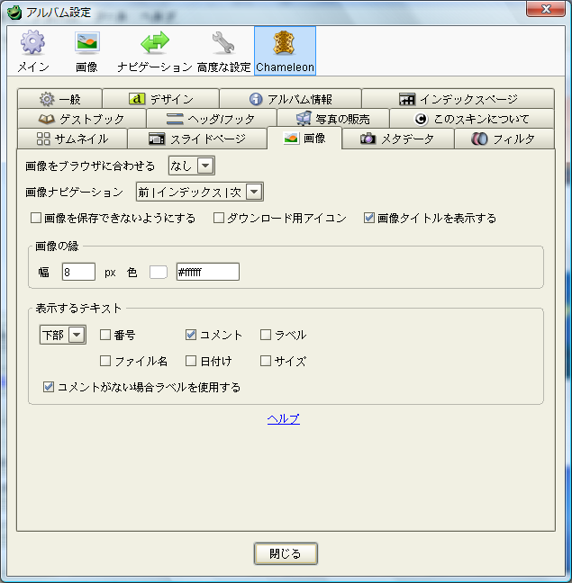Open the 高度な設定 wrench icon
The width and height of the screenshot is (572, 583).
[223, 42]
